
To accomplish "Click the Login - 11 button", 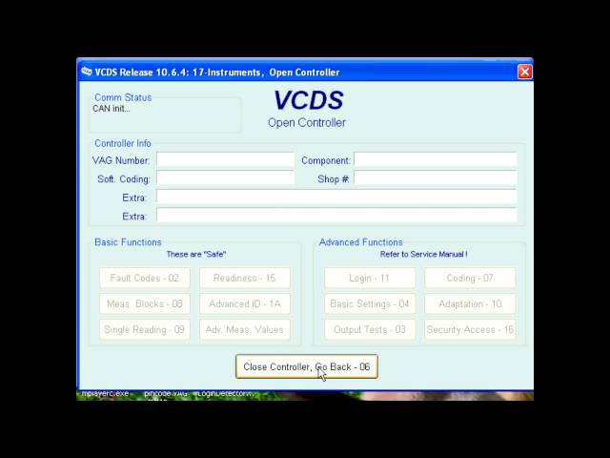I will coord(370,278).
